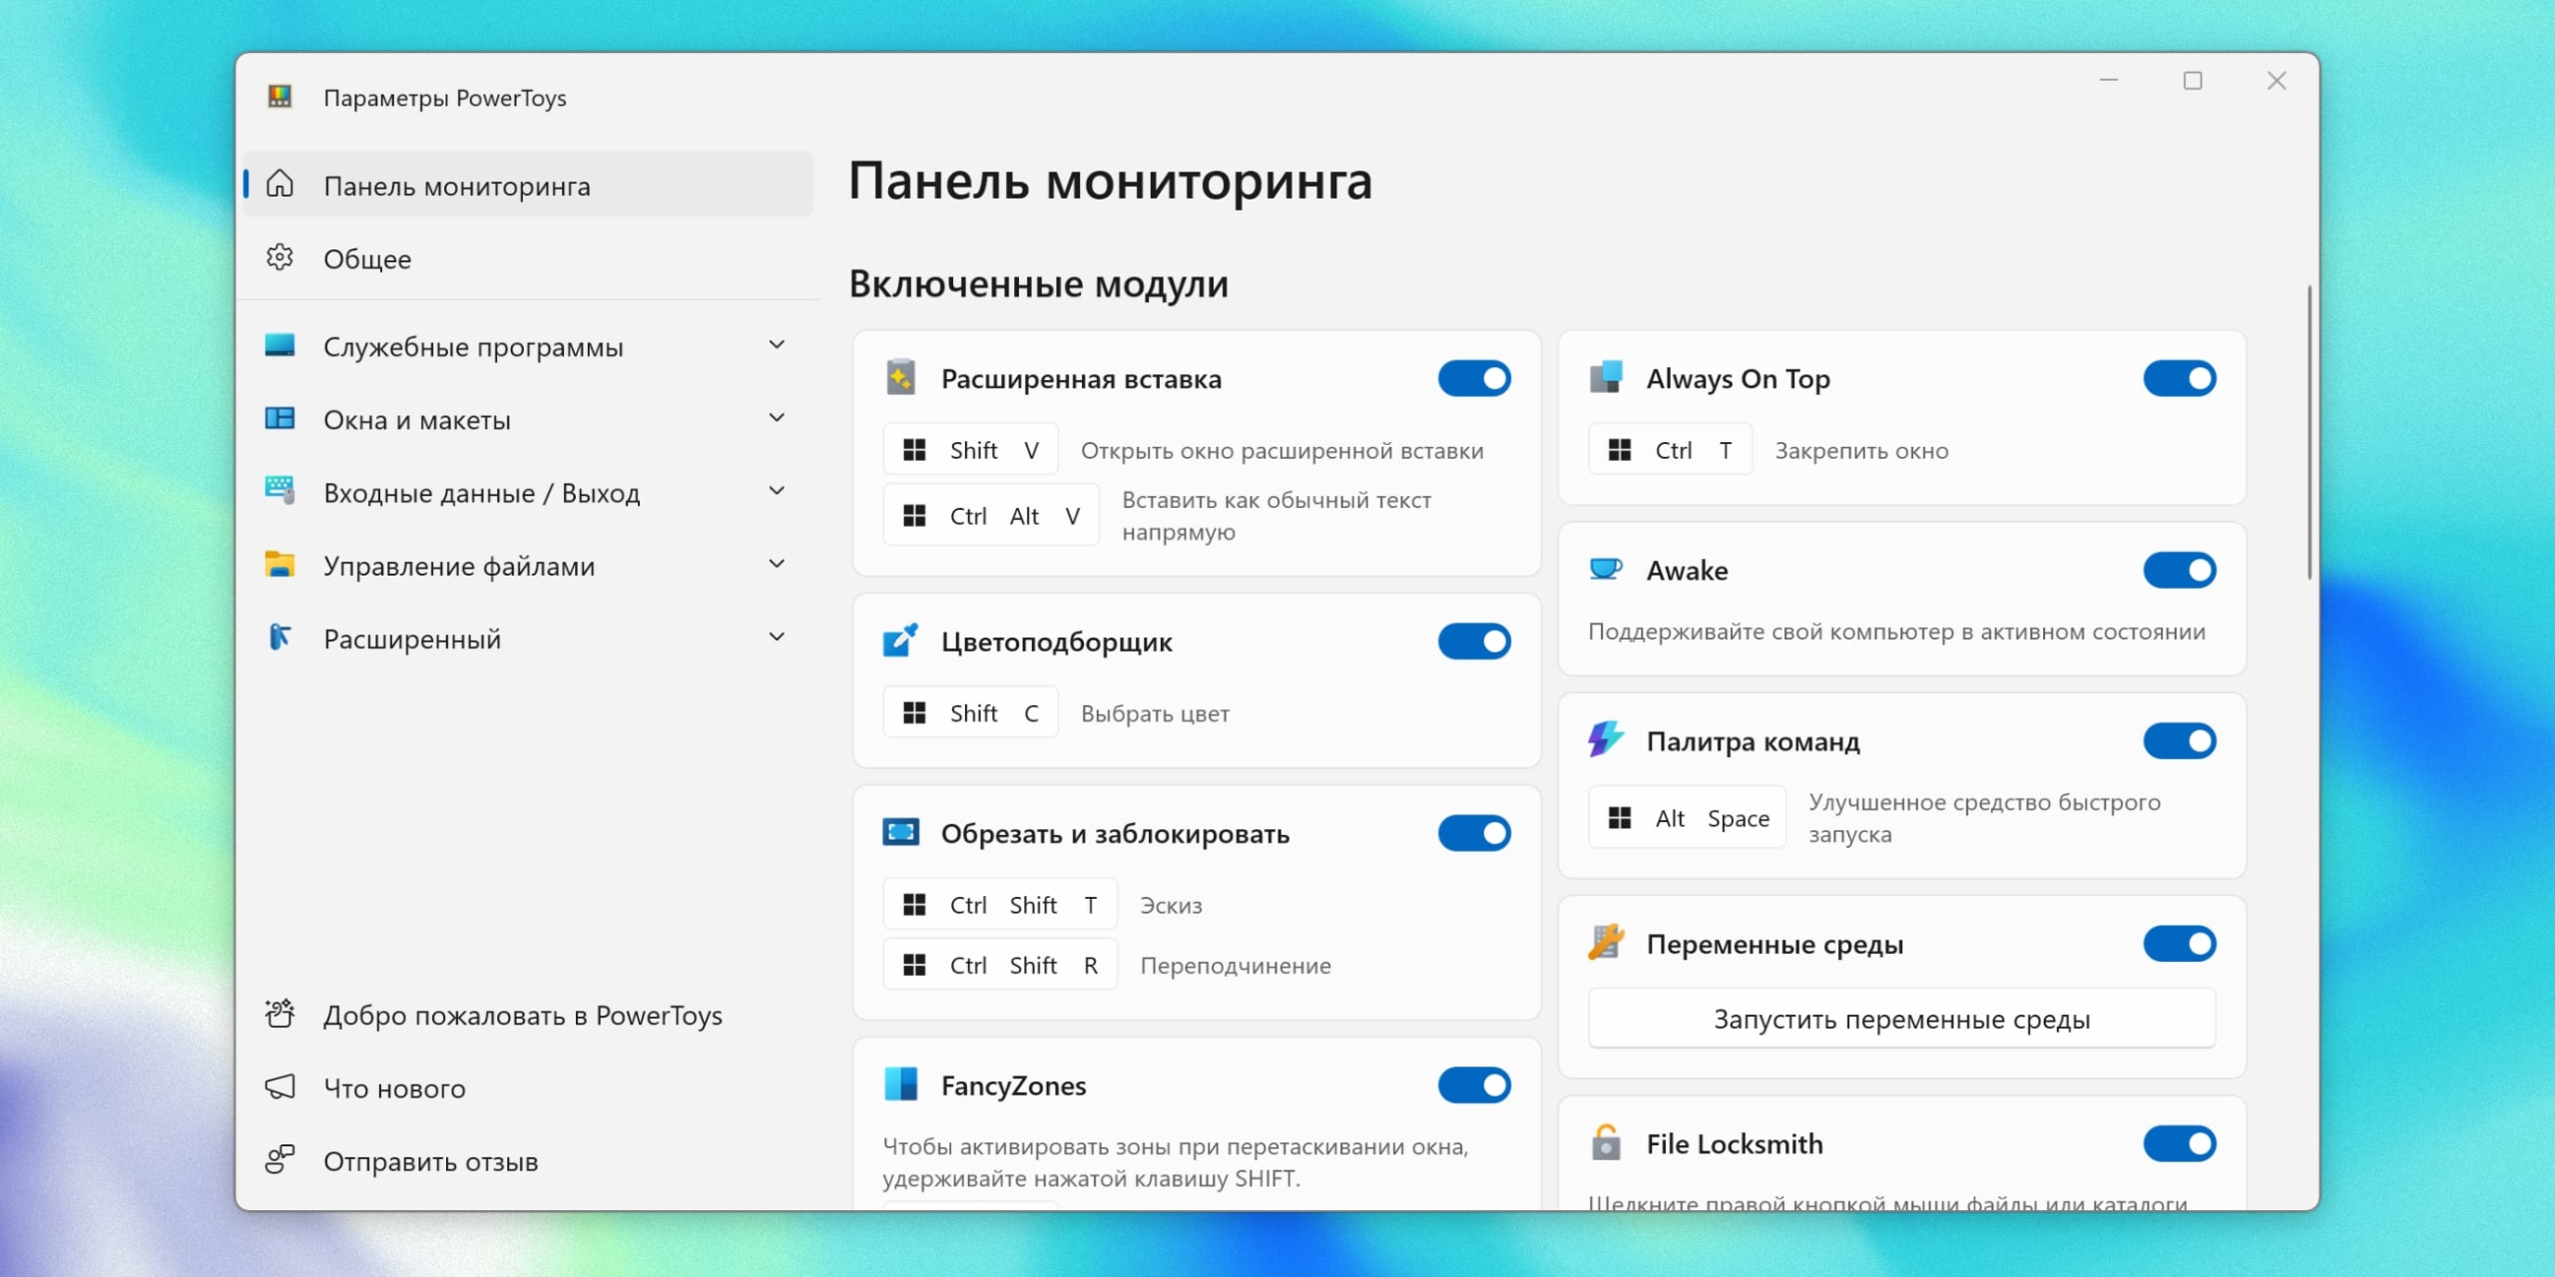Toggle off Расширенная вставка module
The image size is (2555, 1277).
click(1474, 378)
